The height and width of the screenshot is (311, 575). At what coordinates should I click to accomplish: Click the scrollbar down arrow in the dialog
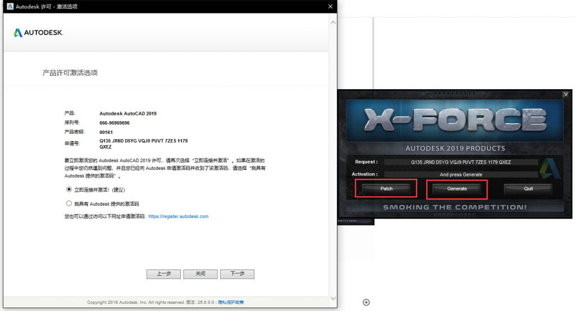[333, 299]
